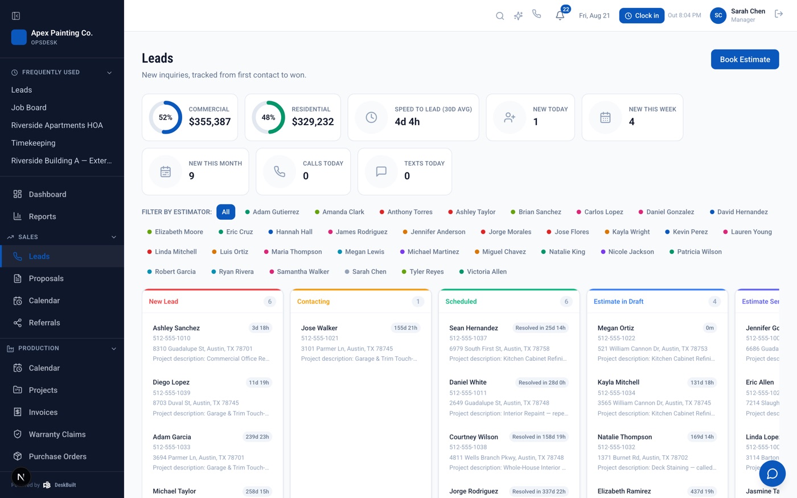Open Leads in the Sales menu
The height and width of the screenshot is (498, 797).
(62, 256)
